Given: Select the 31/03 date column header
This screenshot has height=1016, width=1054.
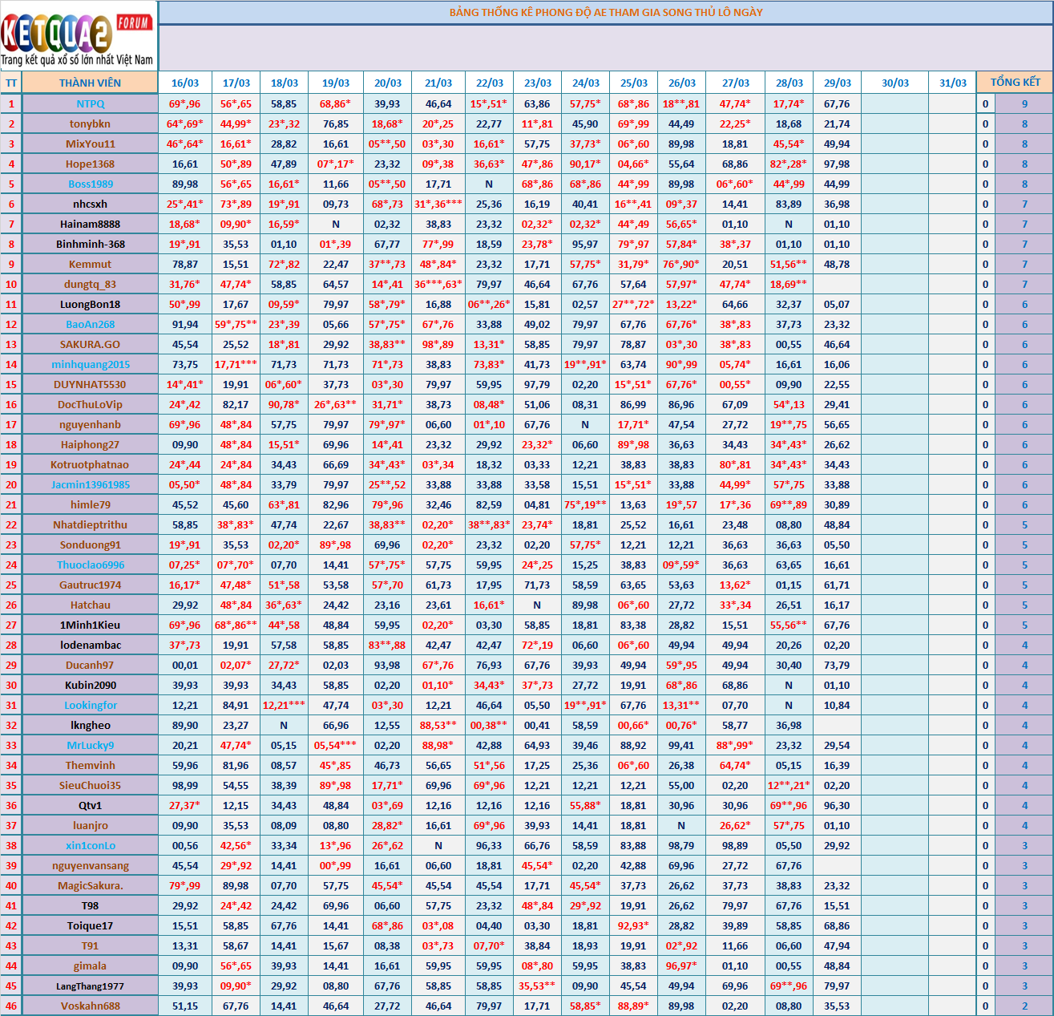Looking at the screenshot, I should 952,83.
